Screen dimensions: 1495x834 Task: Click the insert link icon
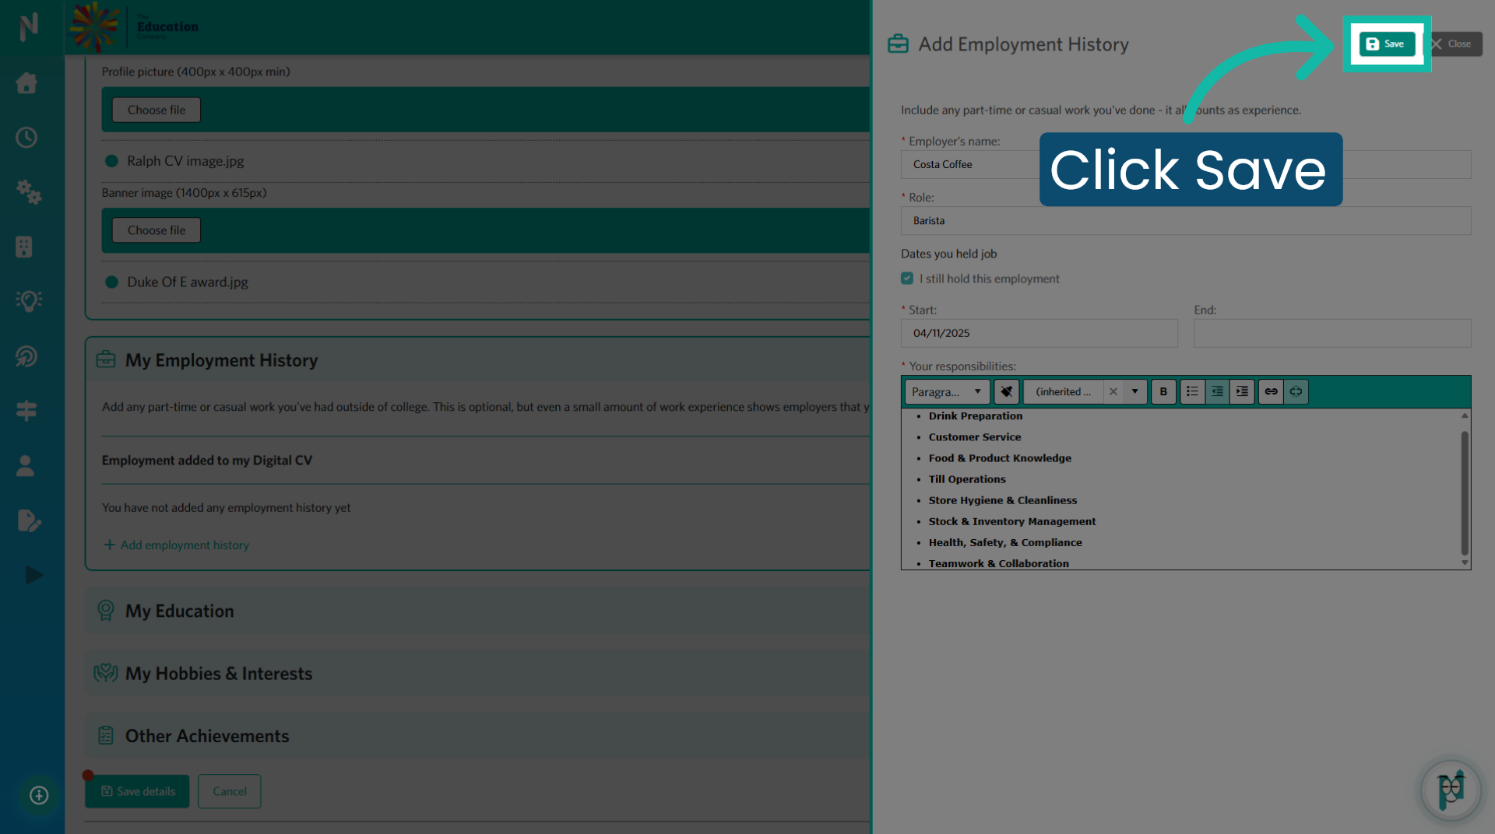pyautogui.click(x=1271, y=391)
